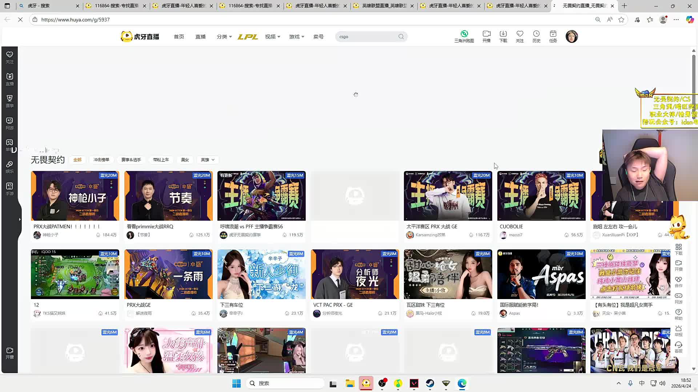Select the 冲击榜单 filter tag
This screenshot has height=392, width=698.
[x=101, y=160]
